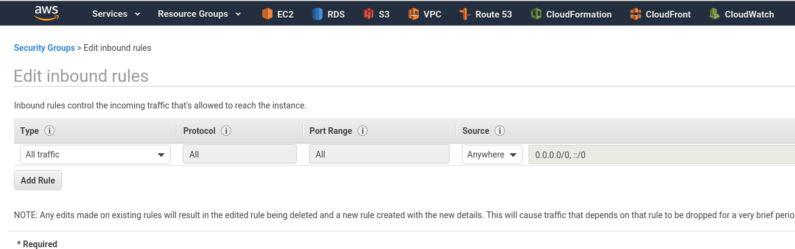Show info icon next to Port Range
The height and width of the screenshot is (249, 795).
363,131
